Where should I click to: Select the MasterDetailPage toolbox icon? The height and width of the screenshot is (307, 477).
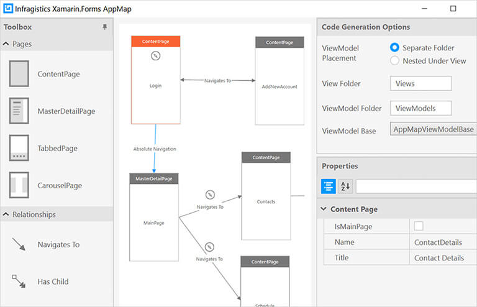pyautogui.click(x=19, y=111)
